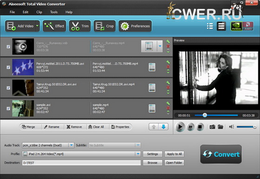Uncheck the sample.avi checkbox
This screenshot has height=179, width=260.
tap(8, 108)
